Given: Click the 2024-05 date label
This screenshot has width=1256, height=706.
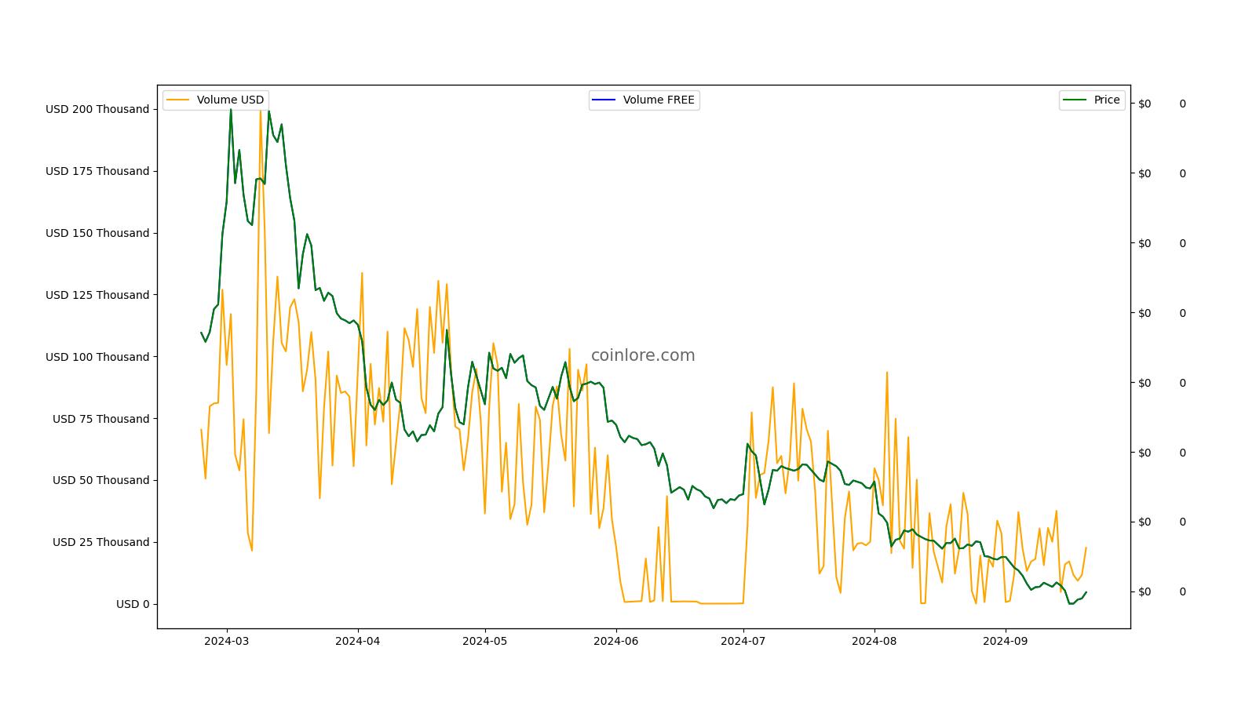Looking at the screenshot, I should pyautogui.click(x=485, y=641).
